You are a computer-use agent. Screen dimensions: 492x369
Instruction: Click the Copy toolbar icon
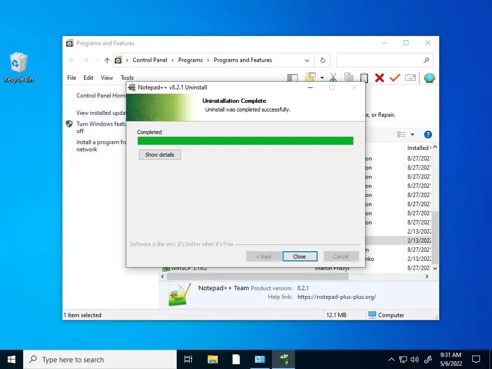tap(349, 77)
